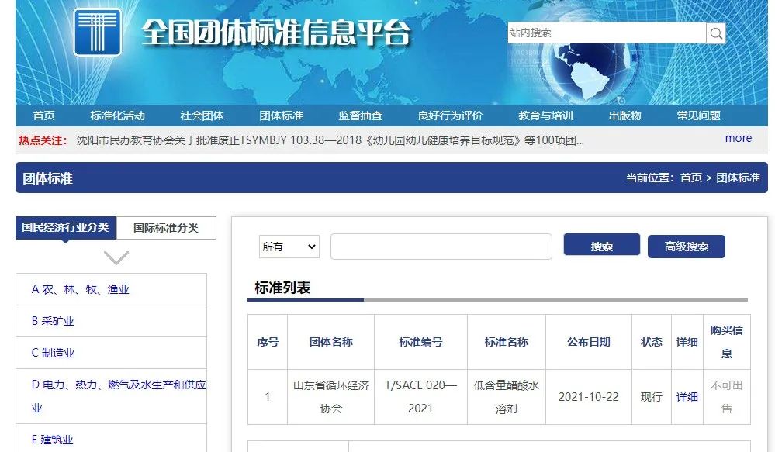
Task: Open the 所有 search scope dropdown
Action: [289, 247]
